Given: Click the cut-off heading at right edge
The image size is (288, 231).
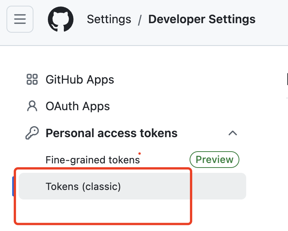Looking at the screenshot, I should click(286, 79).
